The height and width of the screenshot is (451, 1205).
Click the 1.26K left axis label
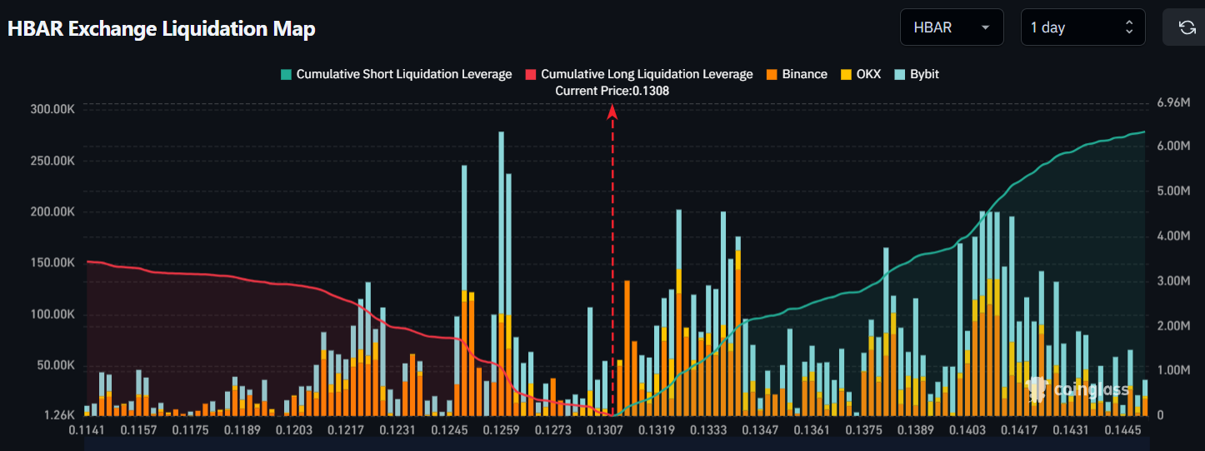pos(58,415)
